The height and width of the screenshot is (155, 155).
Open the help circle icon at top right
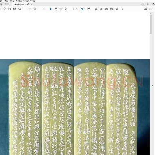(143, 4)
